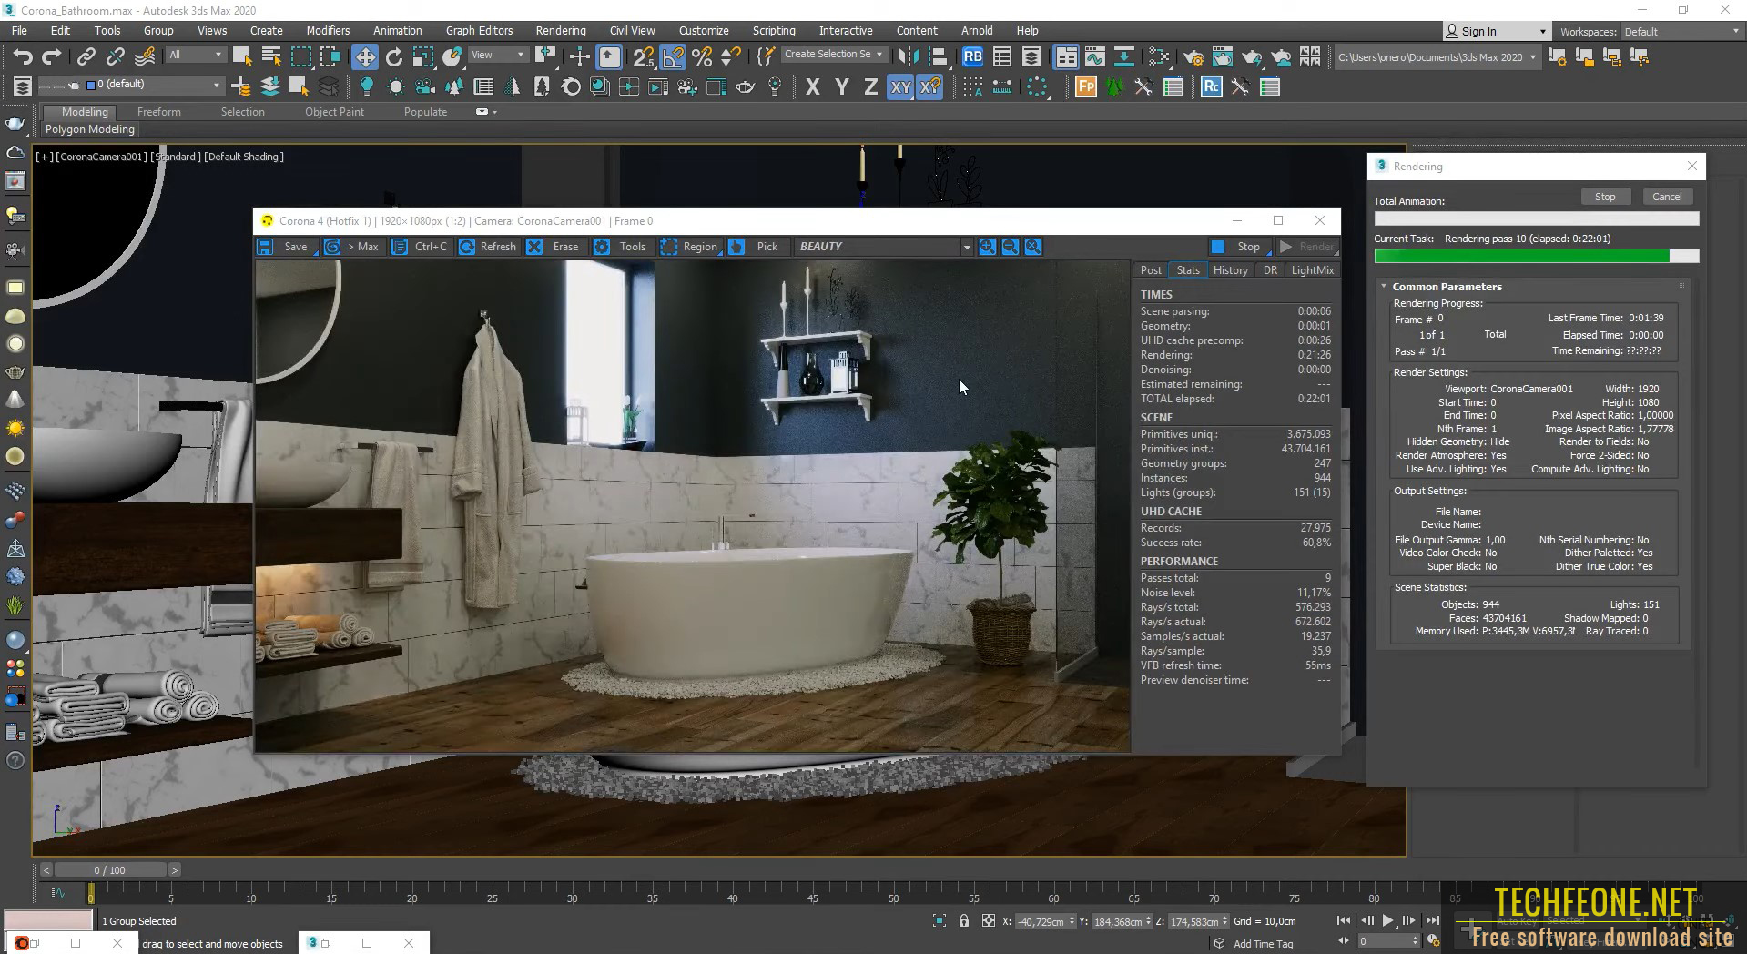The image size is (1747, 954).
Task: Open Render Setup
Action: pos(1193,56)
